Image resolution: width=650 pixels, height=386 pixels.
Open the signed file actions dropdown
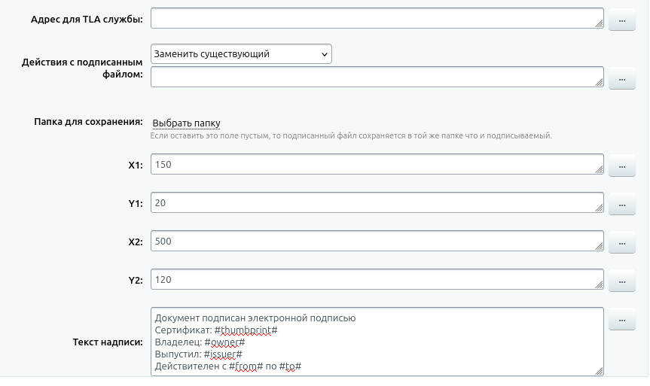point(241,54)
